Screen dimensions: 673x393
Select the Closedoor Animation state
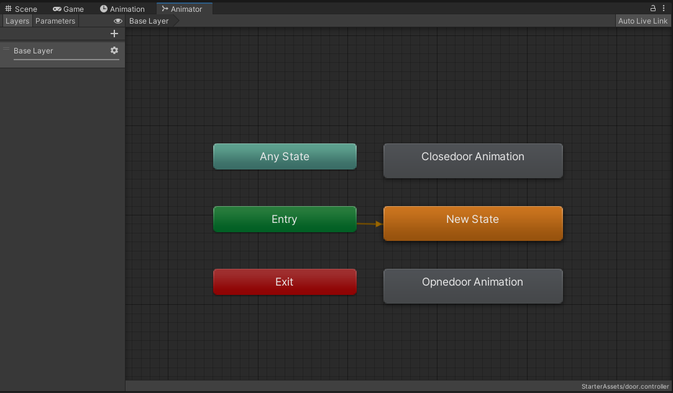pyautogui.click(x=472, y=160)
